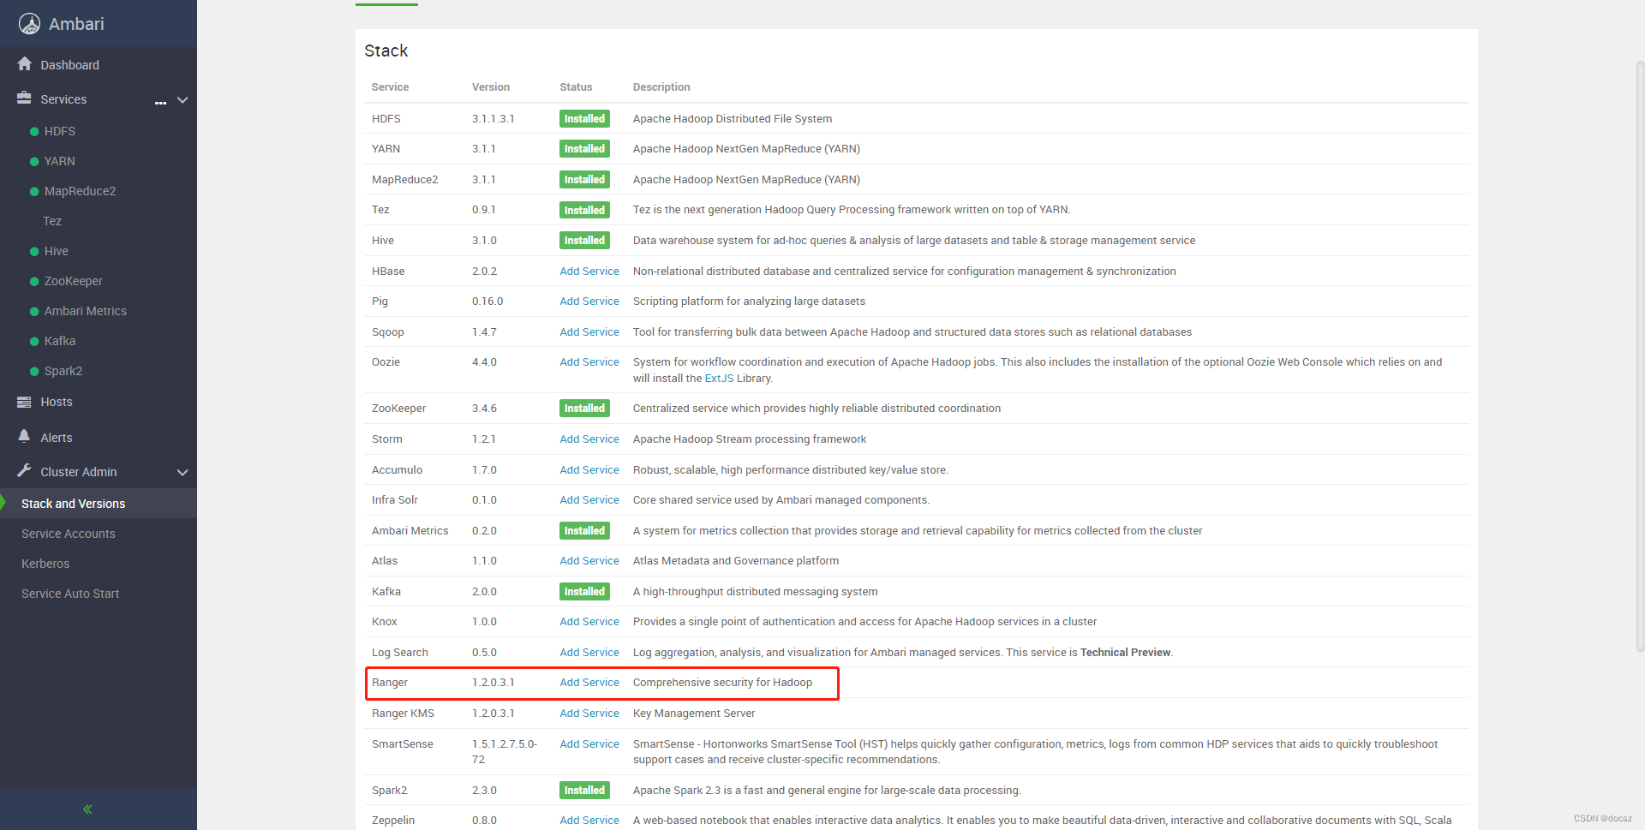Open Service Accounts page

[69, 534]
